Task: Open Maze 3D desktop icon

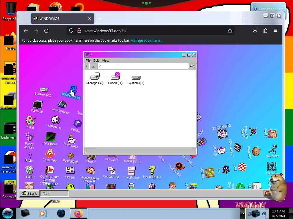Action: (x=272, y=168)
